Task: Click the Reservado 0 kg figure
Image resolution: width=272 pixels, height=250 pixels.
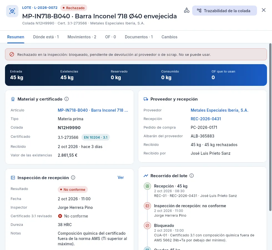Action: (116, 77)
